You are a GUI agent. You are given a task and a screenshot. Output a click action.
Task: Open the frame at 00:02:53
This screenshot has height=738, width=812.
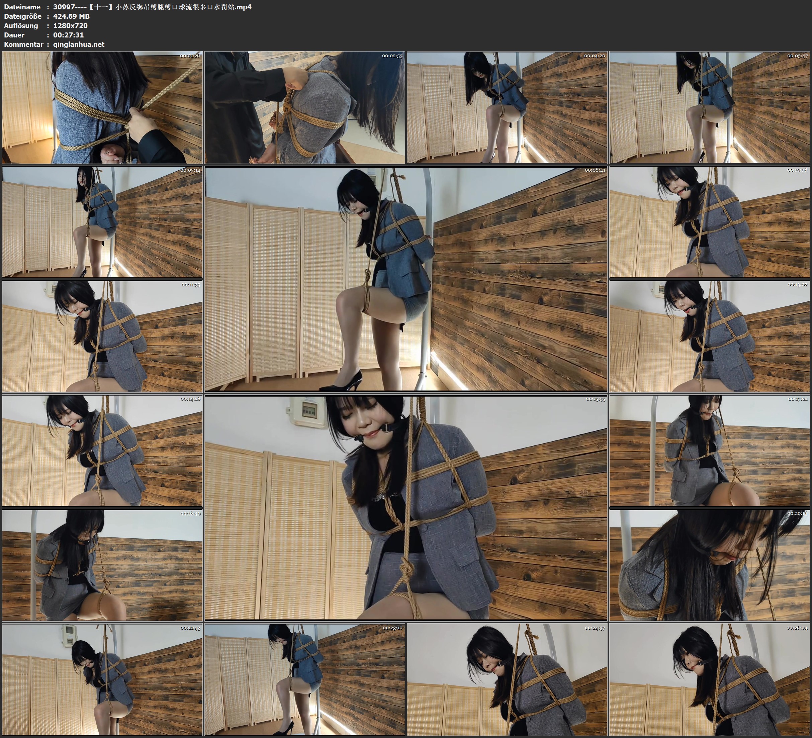[305, 107]
